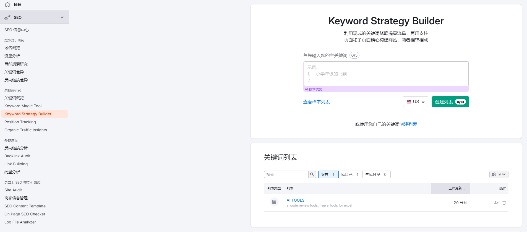
Task: Click the 0/5 keyword counter badge
Action: coord(354,55)
